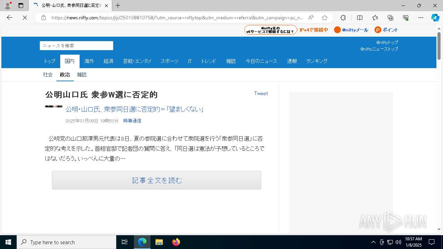
Task: Toggle Split screen view
Action: point(360,18)
